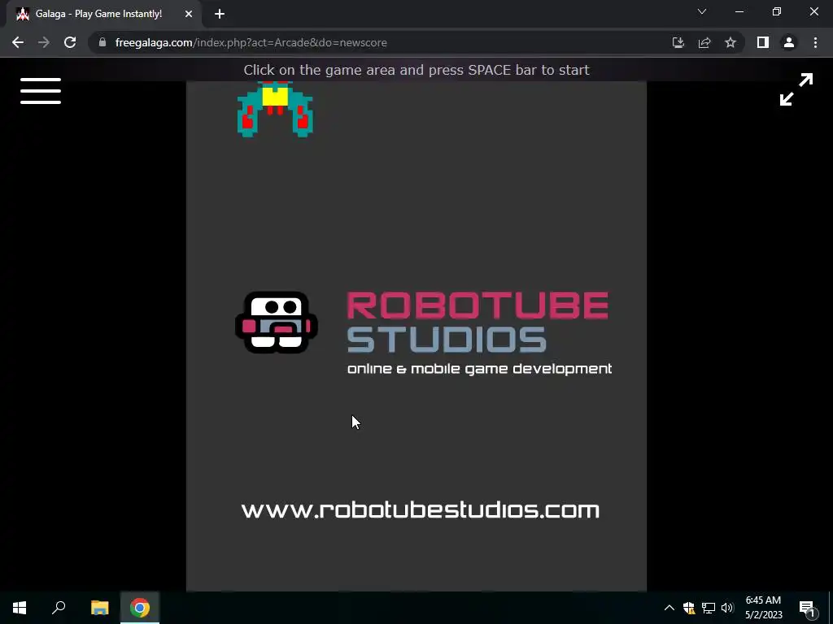Close the Chrome window

pyautogui.click(x=813, y=11)
